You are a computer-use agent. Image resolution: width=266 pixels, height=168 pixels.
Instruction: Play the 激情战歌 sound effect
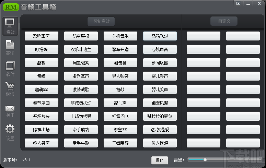pos(81,89)
